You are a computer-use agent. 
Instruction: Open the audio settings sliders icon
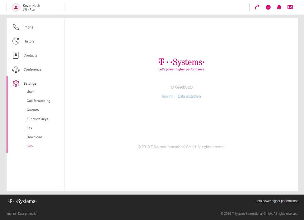pyautogui.click(x=290, y=7)
